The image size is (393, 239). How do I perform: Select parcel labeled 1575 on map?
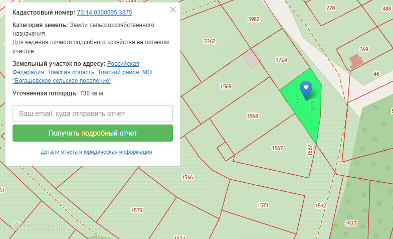(137, 210)
